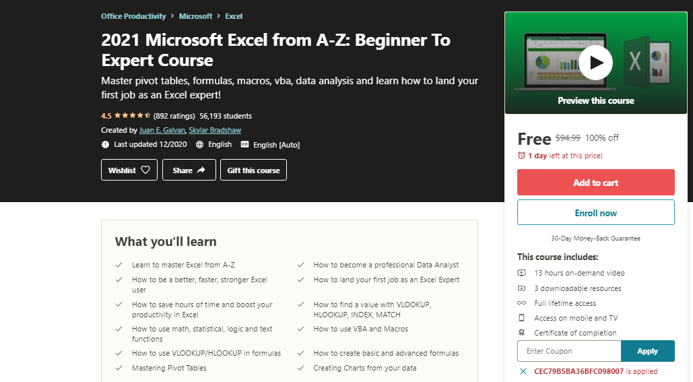Click the Enroll now button

[x=595, y=213]
